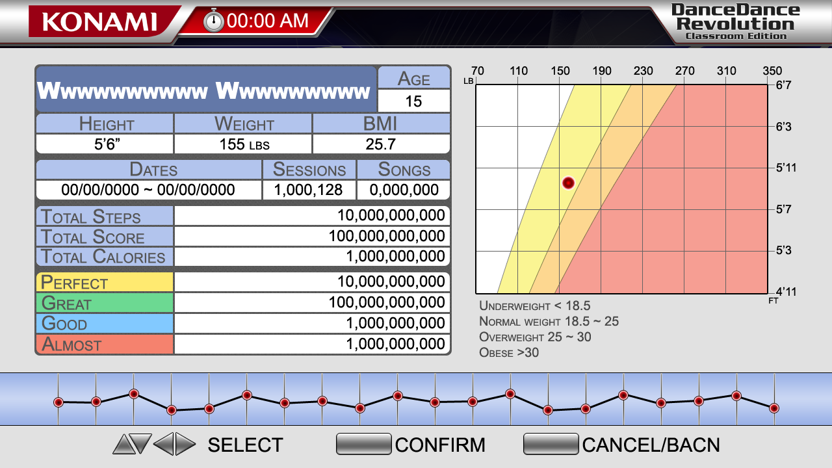832x468 pixels.
Task: Click the yellow Perfect label
Action: pos(105,282)
